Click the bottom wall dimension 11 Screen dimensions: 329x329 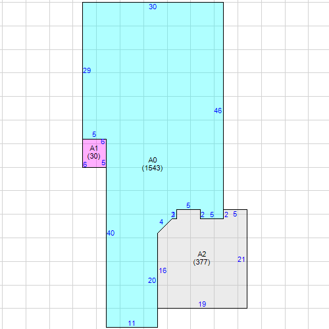[x=132, y=323]
